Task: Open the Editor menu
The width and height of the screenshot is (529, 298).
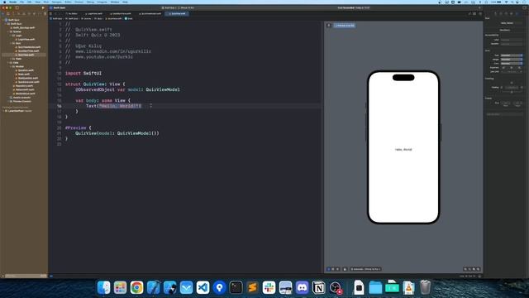Action: point(68,2)
